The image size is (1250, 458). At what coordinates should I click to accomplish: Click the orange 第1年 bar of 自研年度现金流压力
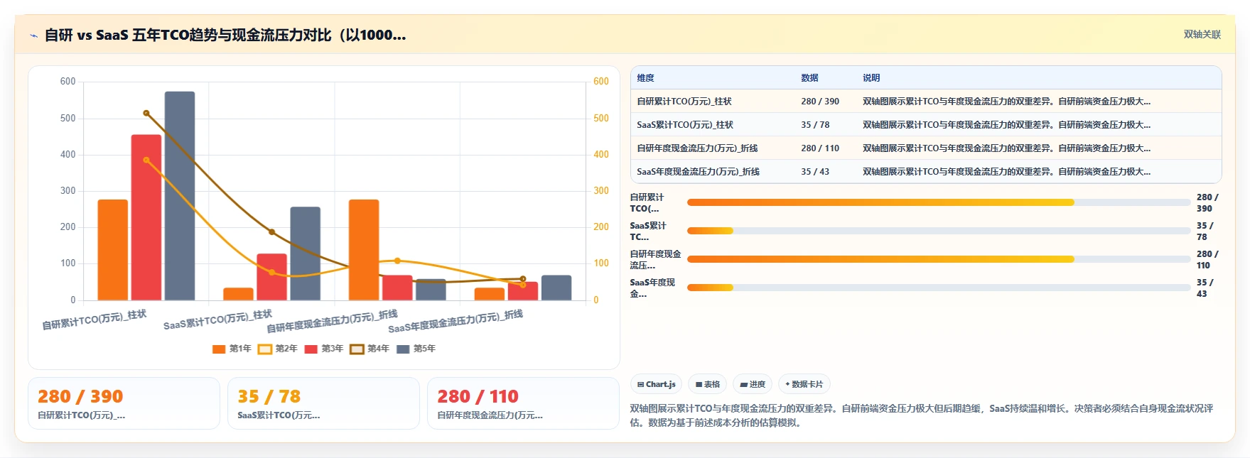point(364,250)
